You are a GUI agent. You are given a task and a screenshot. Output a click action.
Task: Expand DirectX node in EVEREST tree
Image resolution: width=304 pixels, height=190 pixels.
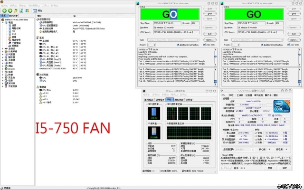click(3, 69)
